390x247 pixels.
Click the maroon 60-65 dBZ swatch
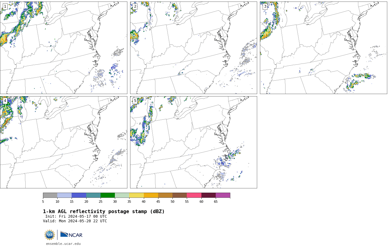(208, 195)
